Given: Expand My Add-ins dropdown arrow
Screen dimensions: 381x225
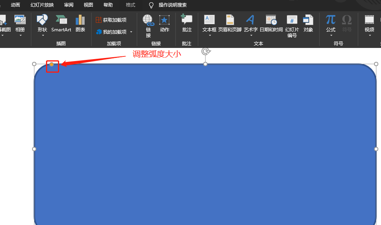Looking at the screenshot, I should click(131, 32).
